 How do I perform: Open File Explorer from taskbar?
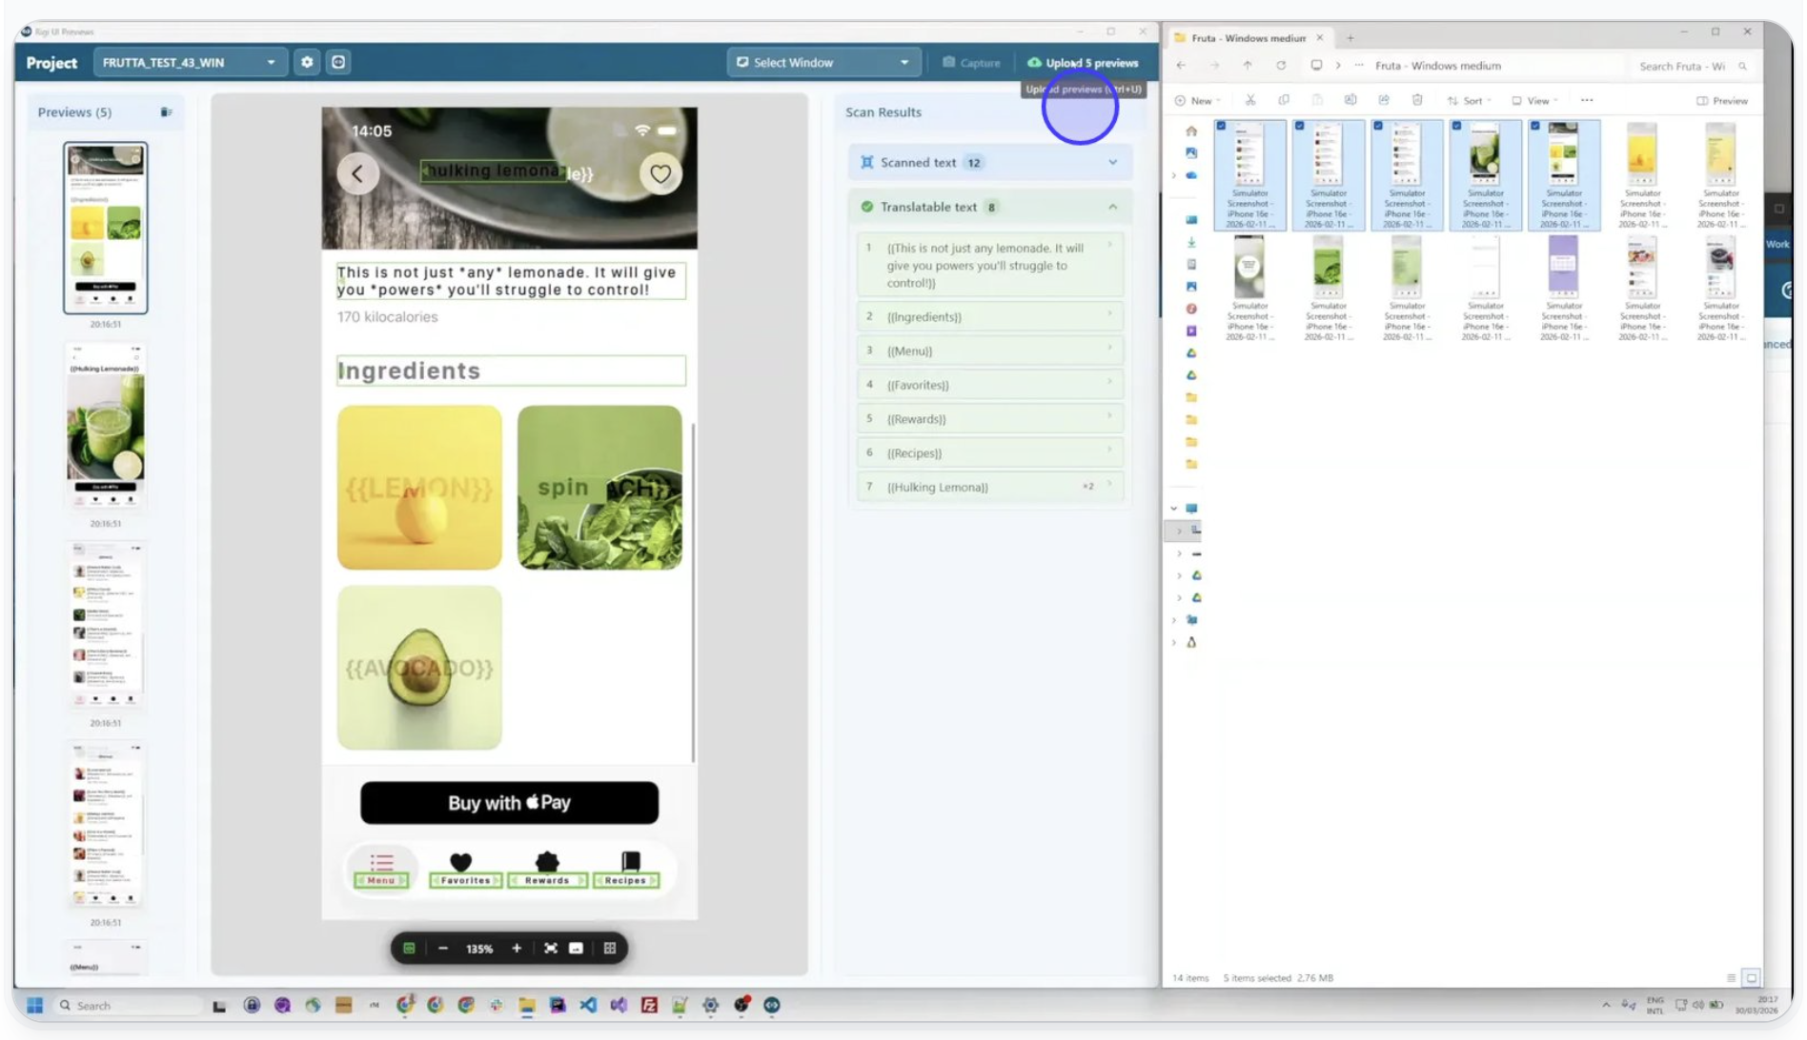pyautogui.click(x=526, y=1006)
